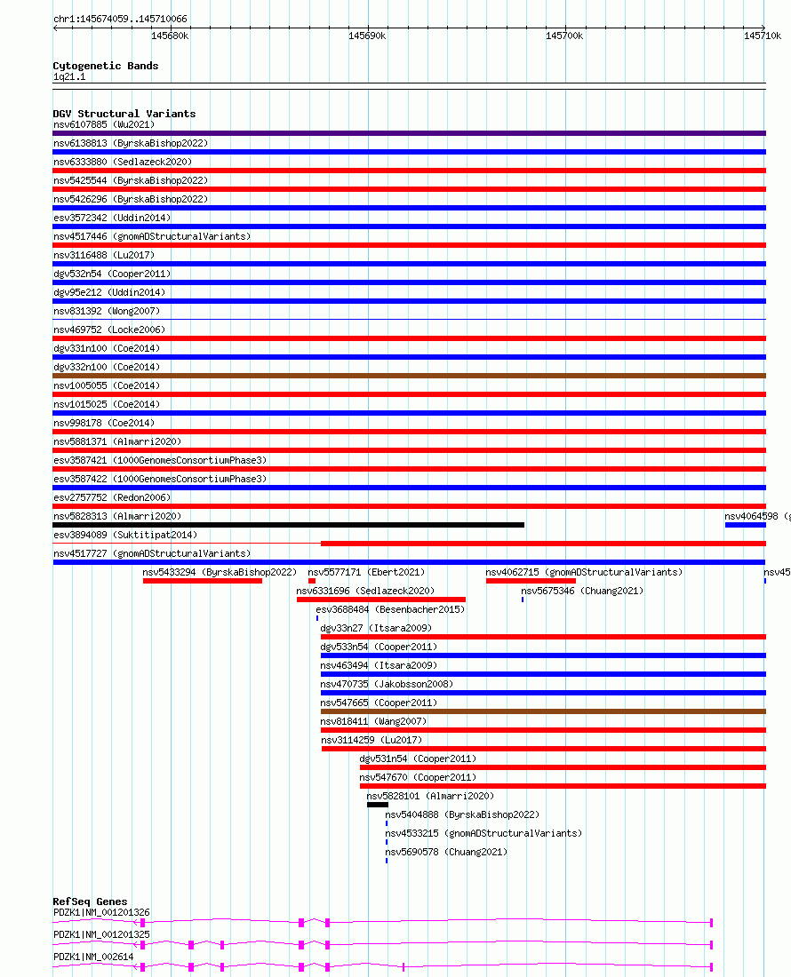Open nsv4517446 (gnomADStructuralVariants) entry

point(152,237)
